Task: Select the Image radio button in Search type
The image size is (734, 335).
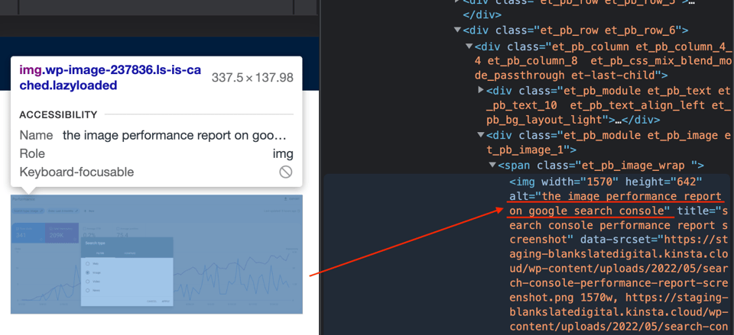Action: [87, 272]
